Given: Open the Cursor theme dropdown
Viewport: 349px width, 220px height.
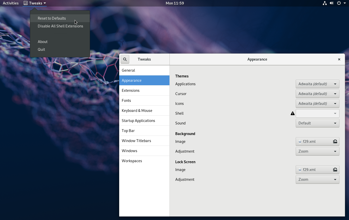Looking at the screenshot, I should 317,94.
